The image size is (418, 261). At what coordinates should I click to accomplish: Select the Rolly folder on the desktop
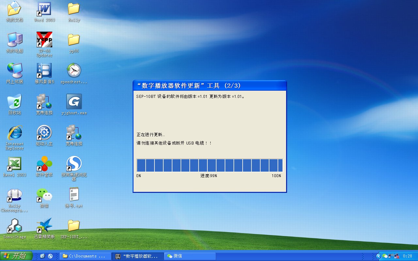coord(74,12)
